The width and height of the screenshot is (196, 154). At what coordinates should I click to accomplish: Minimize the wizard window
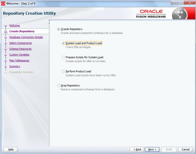click(174, 3)
